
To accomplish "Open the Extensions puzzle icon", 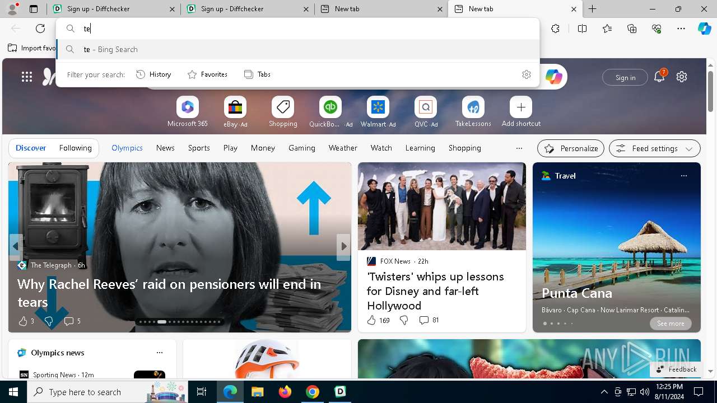I will [555, 29].
